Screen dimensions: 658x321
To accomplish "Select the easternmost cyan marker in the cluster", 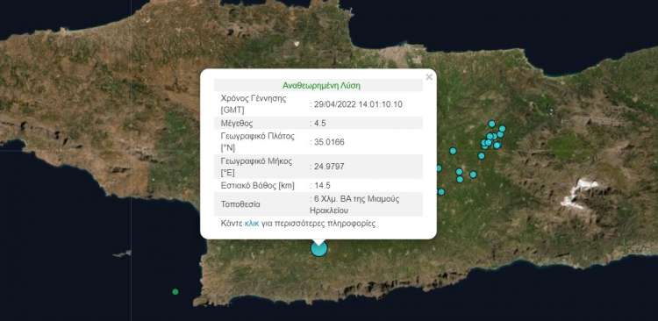I will click(x=503, y=129).
